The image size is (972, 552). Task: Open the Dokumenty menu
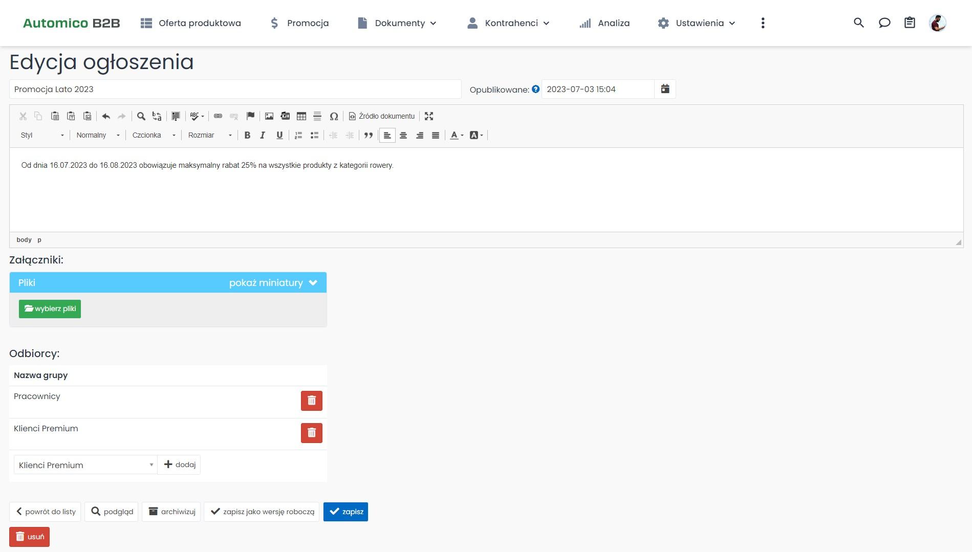pos(397,23)
